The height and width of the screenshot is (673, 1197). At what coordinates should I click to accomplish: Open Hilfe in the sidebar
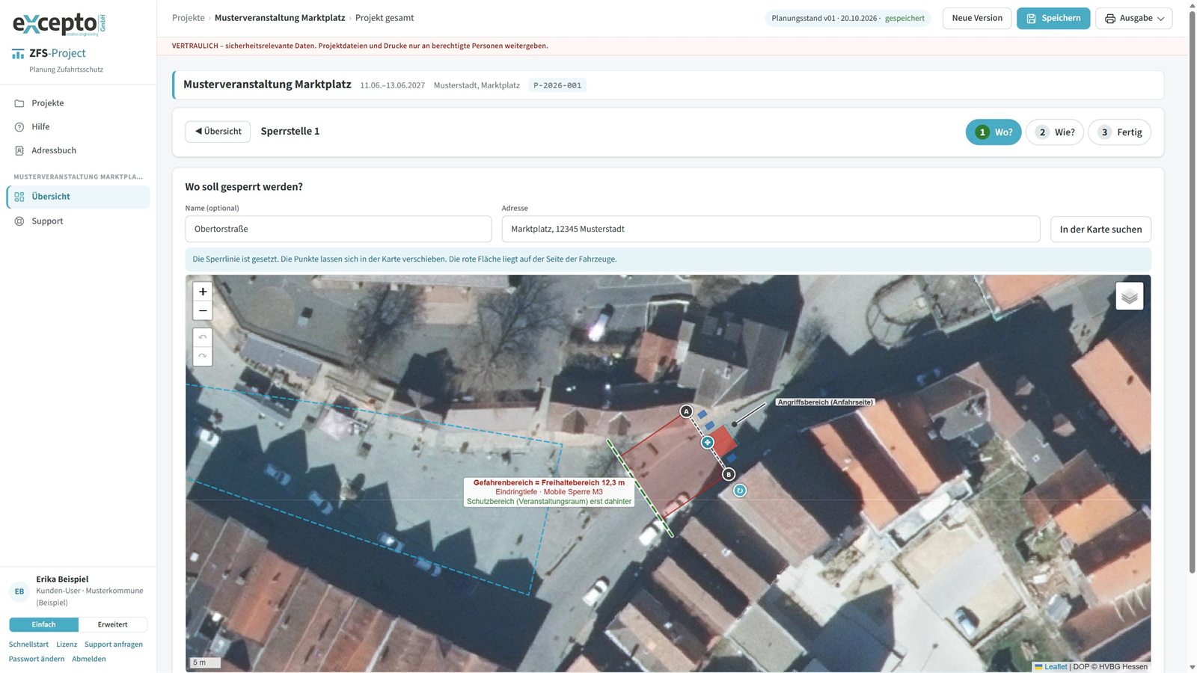tap(79, 127)
